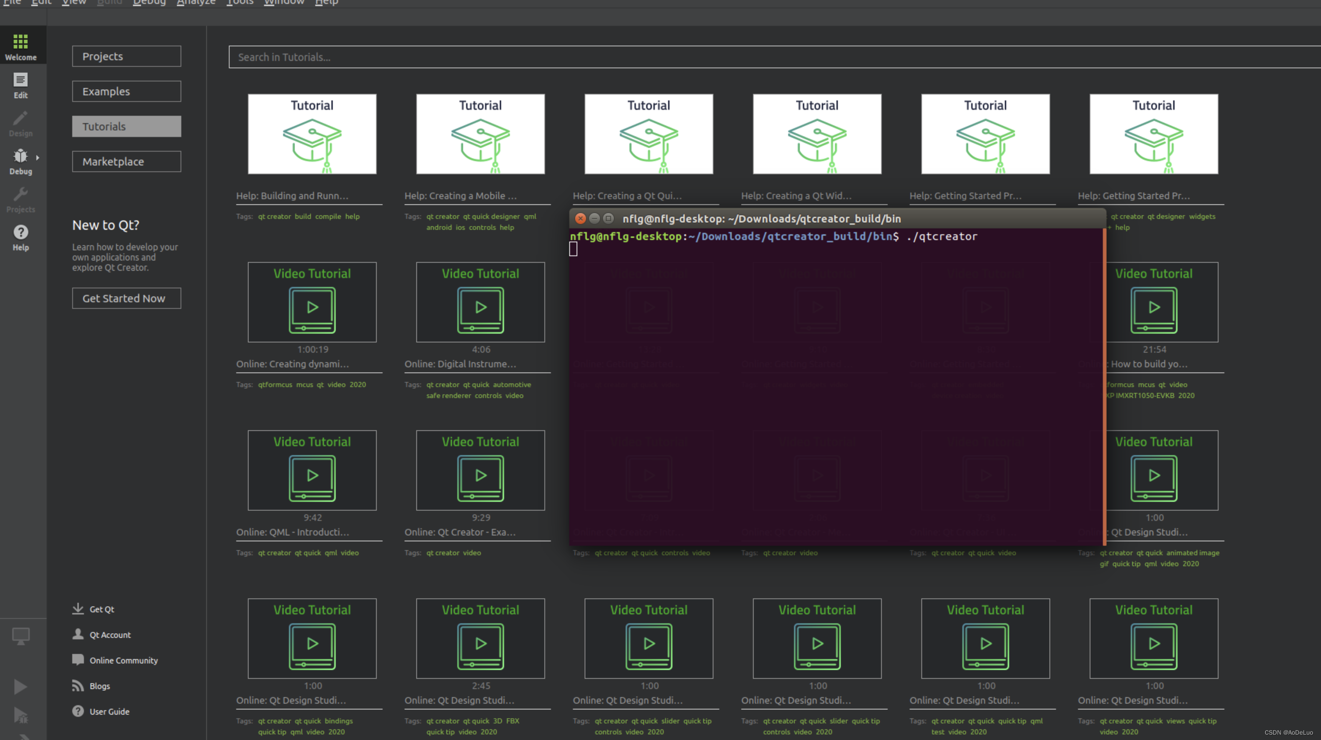Select the Welcome mode icon
1321x740 pixels.
coord(20,45)
